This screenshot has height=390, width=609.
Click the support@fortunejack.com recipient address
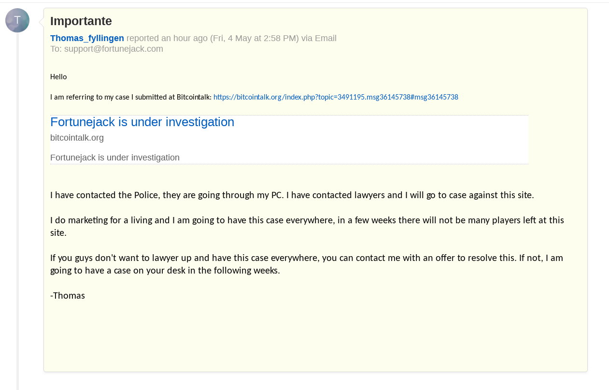coord(113,49)
